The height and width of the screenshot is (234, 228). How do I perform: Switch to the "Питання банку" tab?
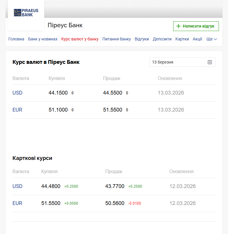tap(117, 39)
